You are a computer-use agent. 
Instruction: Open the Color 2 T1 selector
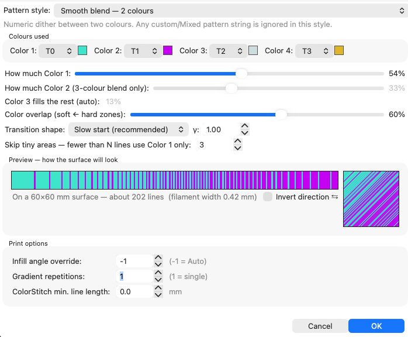coord(143,51)
